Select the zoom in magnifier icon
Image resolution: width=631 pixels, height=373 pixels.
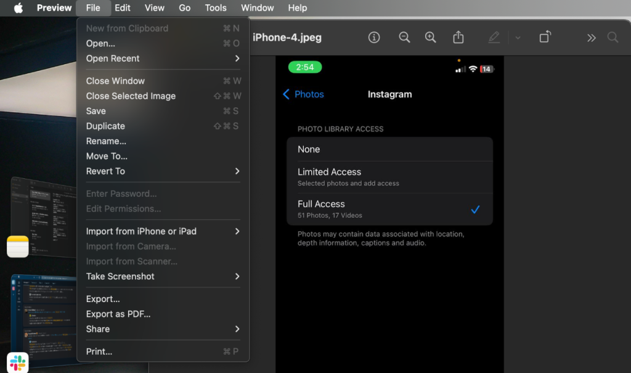coord(431,37)
